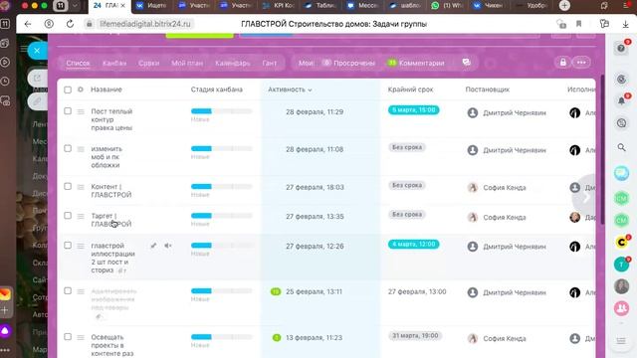Switch to the Сроки view tab

point(148,63)
